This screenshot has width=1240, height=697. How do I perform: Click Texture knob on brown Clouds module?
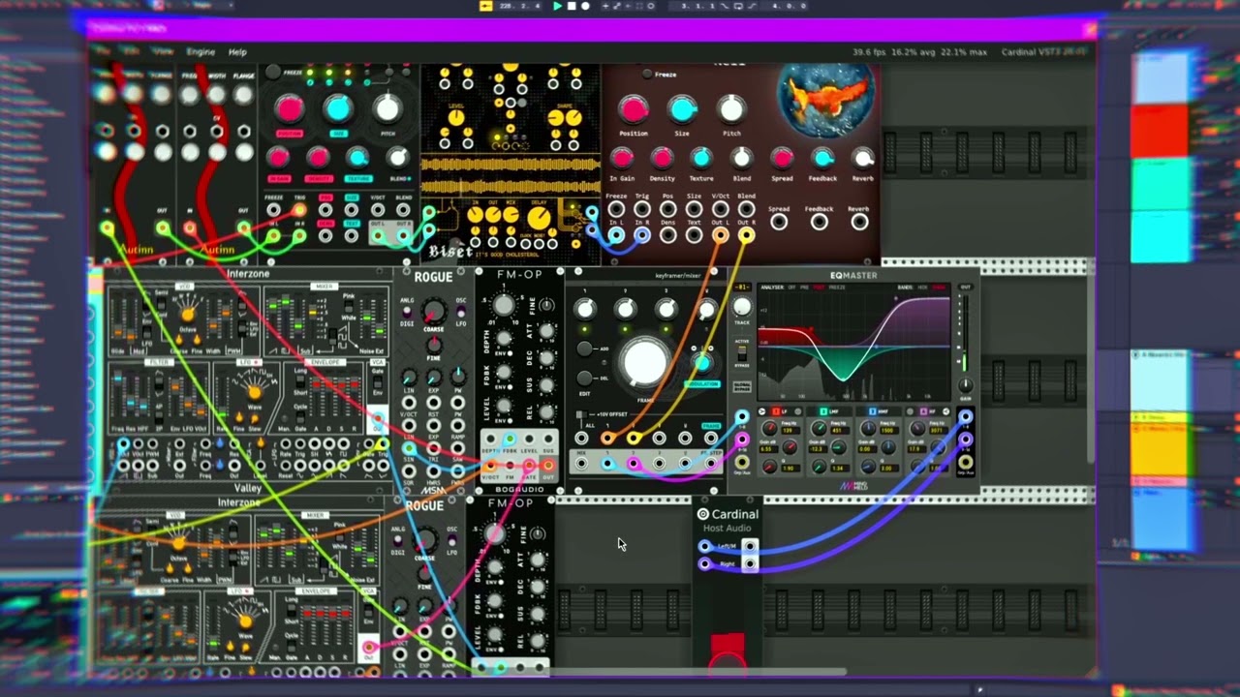(701, 158)
